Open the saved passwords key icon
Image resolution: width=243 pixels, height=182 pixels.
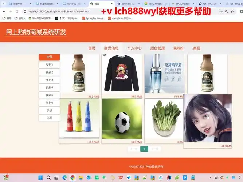(x=220, y=11)
